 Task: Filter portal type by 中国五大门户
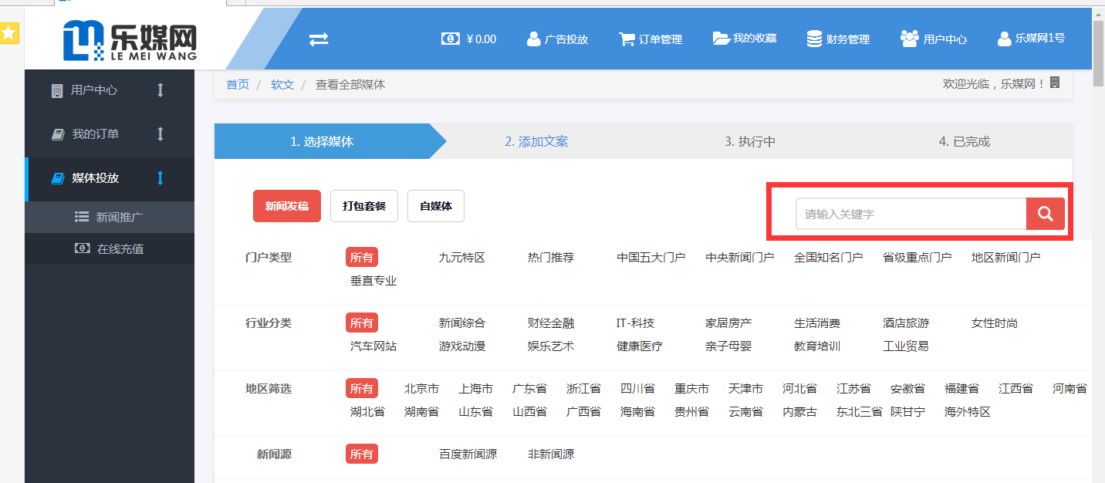(651, 258)
